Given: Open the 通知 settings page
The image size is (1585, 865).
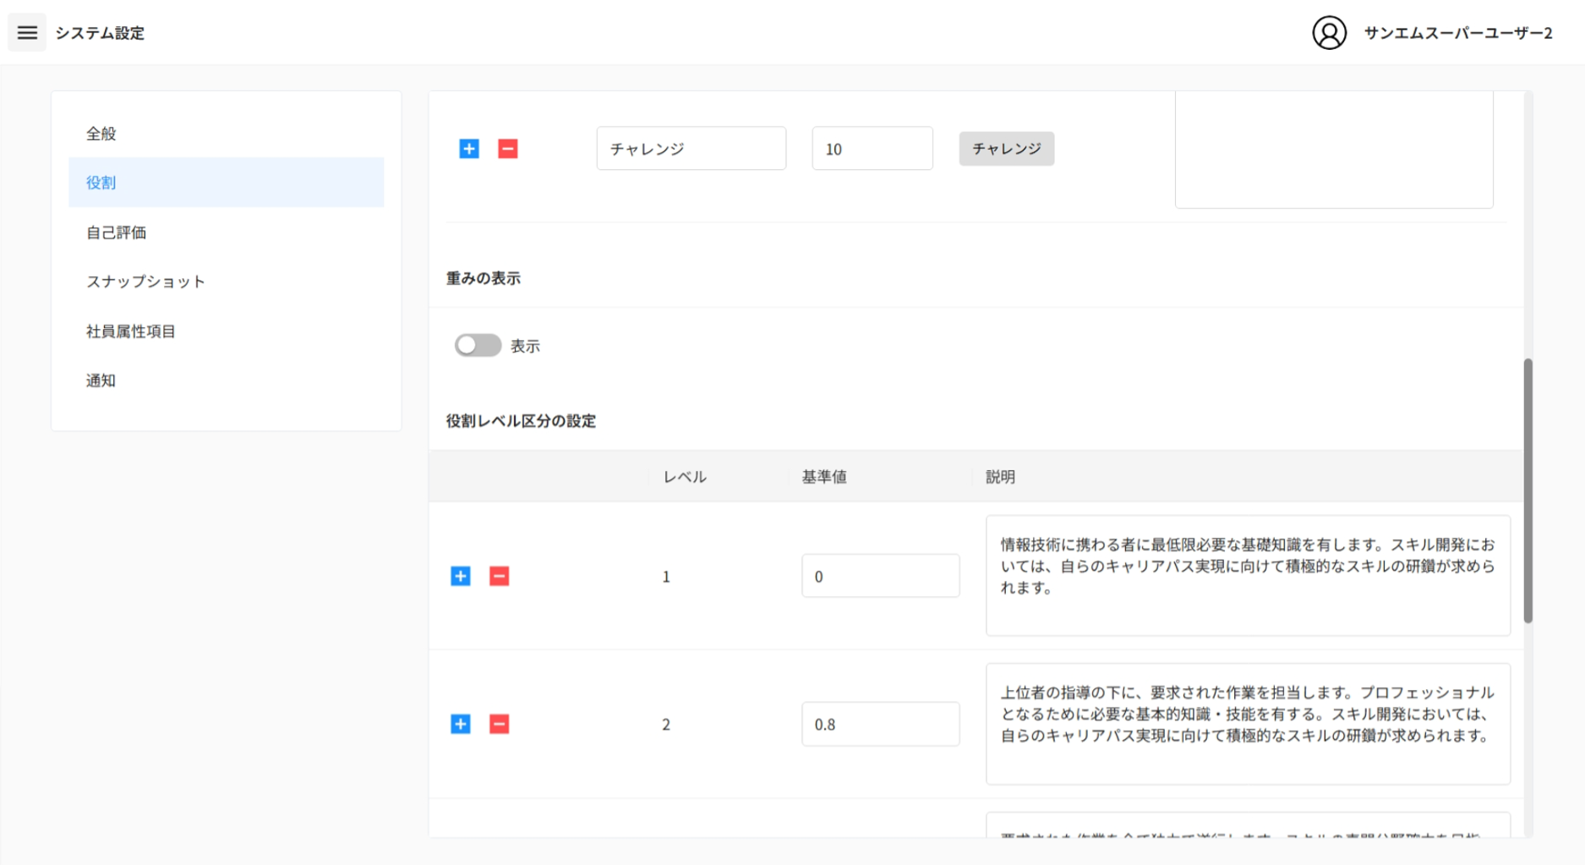Looking at the screenshot, I should click(x=226, y=380).
